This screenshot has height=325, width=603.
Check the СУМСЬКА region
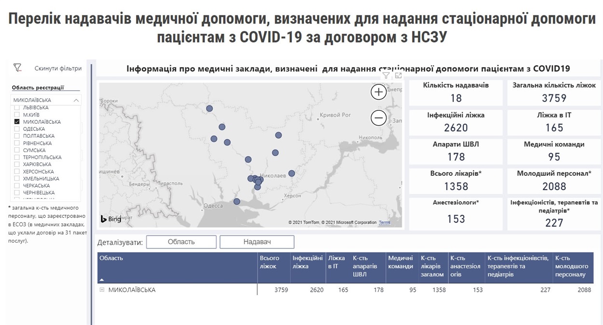[17, 150]
